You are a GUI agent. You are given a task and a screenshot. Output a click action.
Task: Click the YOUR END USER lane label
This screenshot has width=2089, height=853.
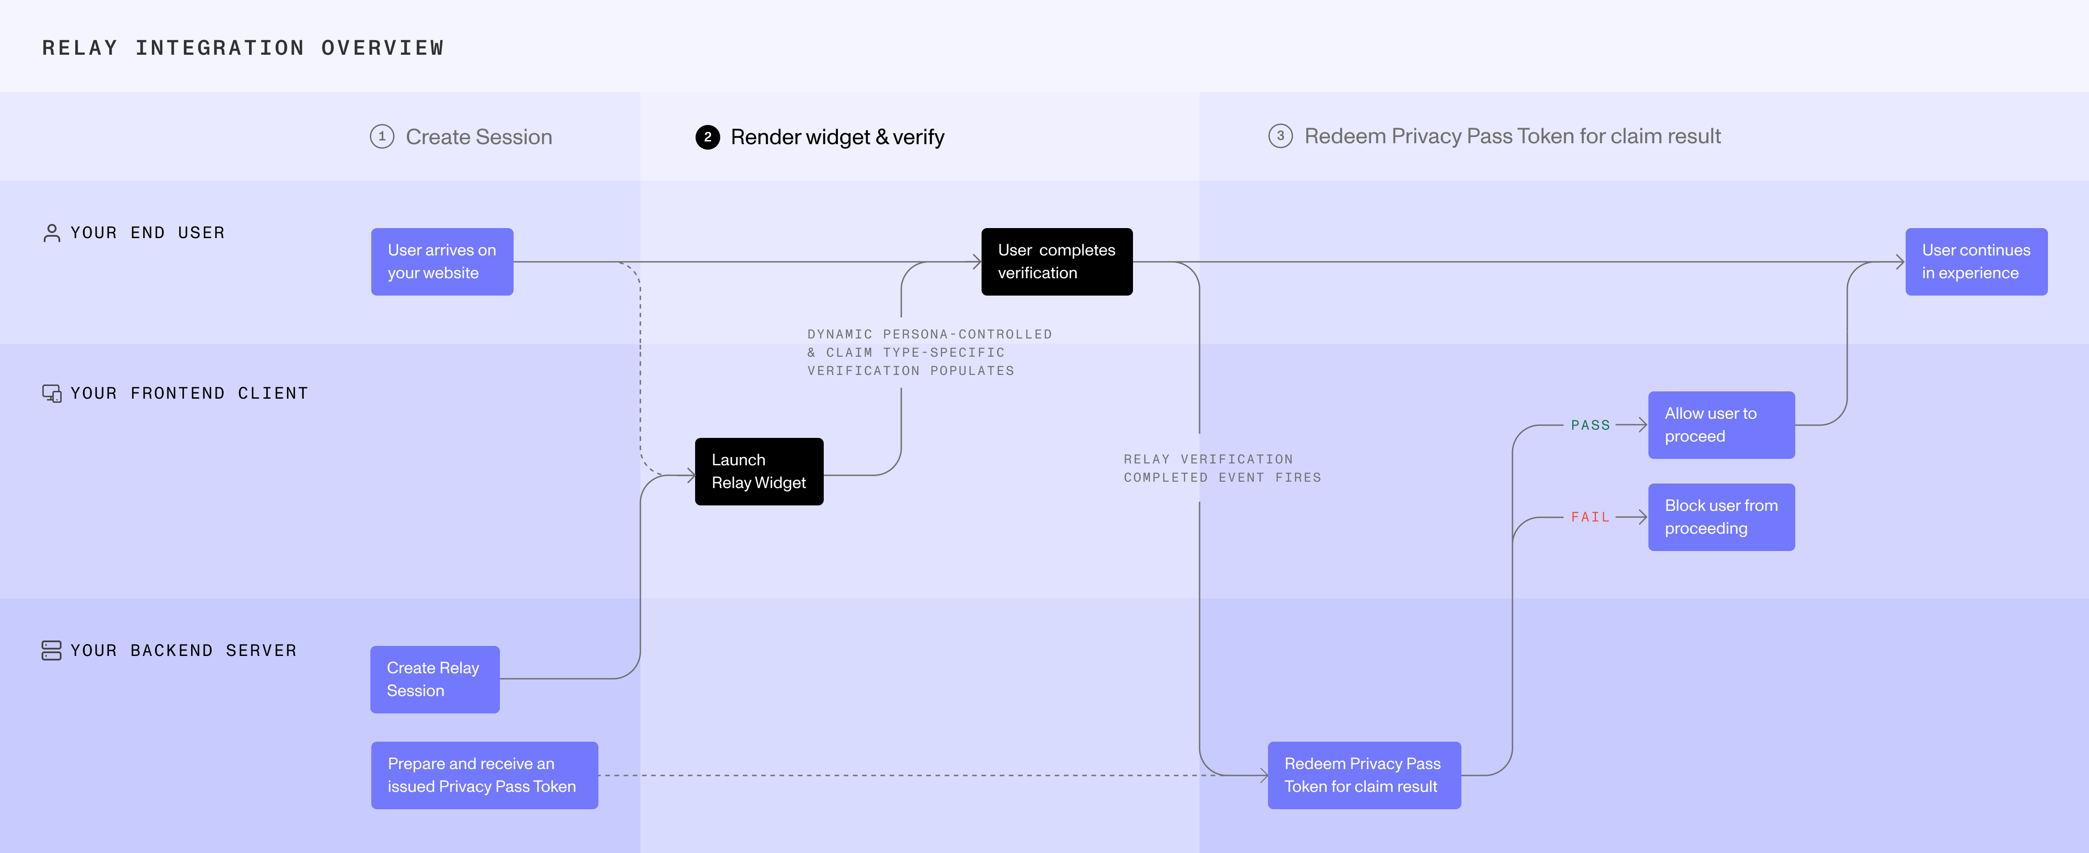coord(148,234)
